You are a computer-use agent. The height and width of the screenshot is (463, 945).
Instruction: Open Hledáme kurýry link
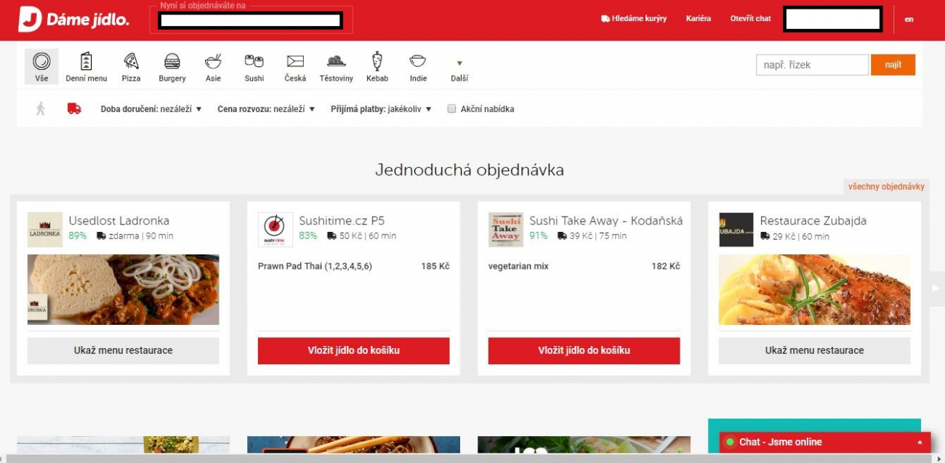pyautogui.click(x=634, y=19)
